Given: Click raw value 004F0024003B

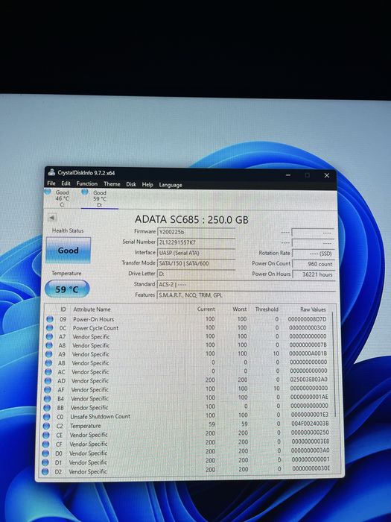Looking at the screenshot, I should pyautogui.click(x=310, y=424).
